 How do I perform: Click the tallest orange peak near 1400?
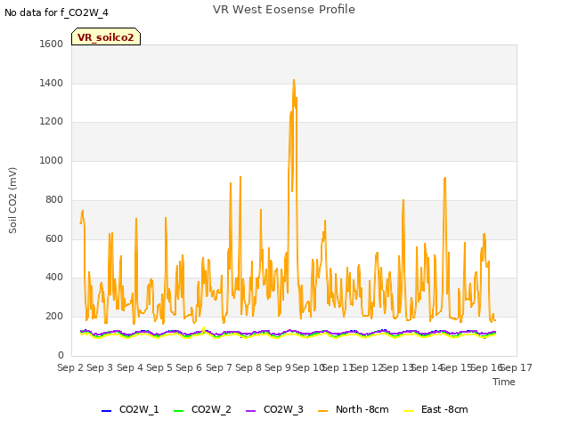coord(294,81)
